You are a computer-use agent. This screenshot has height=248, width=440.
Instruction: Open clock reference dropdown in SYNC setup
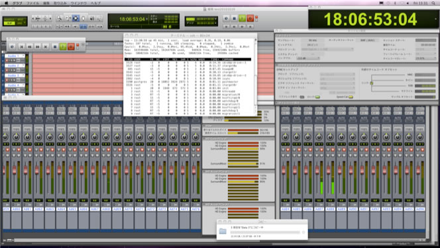click(337, 74)
